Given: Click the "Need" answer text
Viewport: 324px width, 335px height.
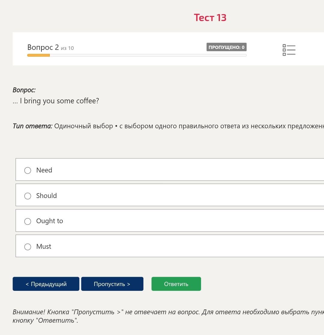Looking at the screenshot, I should (44, 170).
